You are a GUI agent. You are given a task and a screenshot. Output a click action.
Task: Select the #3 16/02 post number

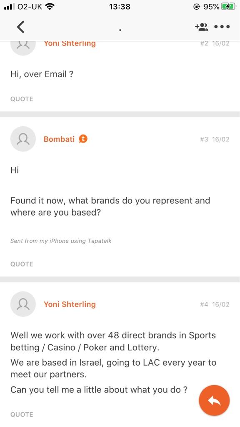[x=215, y=139]
